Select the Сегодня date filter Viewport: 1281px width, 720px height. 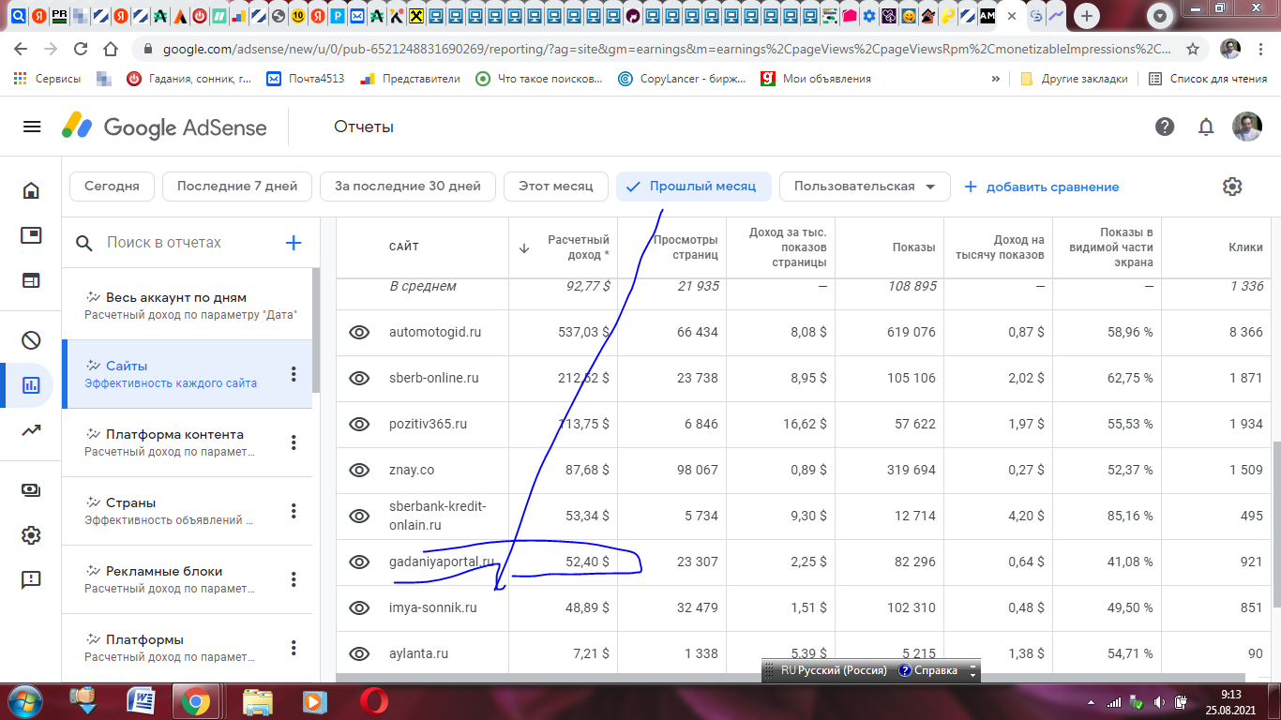(x=112, y=187)
